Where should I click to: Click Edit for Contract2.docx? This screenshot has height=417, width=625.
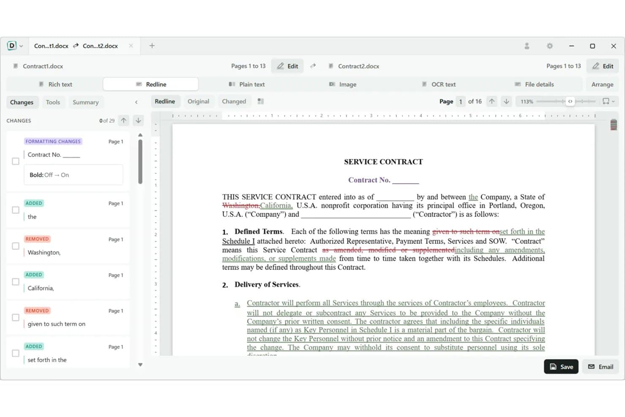tap(603, 66)
